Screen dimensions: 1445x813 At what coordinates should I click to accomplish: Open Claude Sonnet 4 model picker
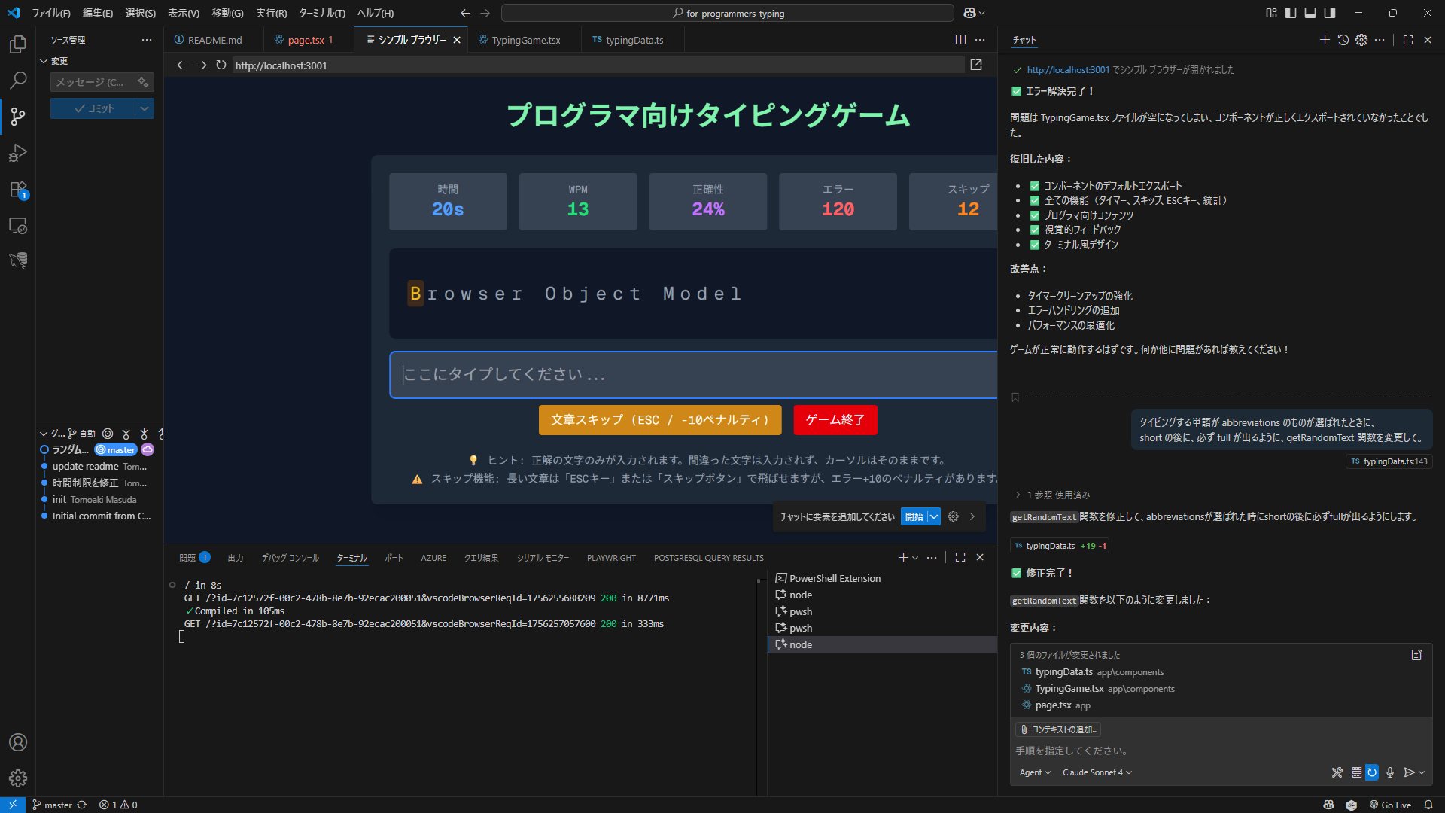click(x=1097, y=772)
